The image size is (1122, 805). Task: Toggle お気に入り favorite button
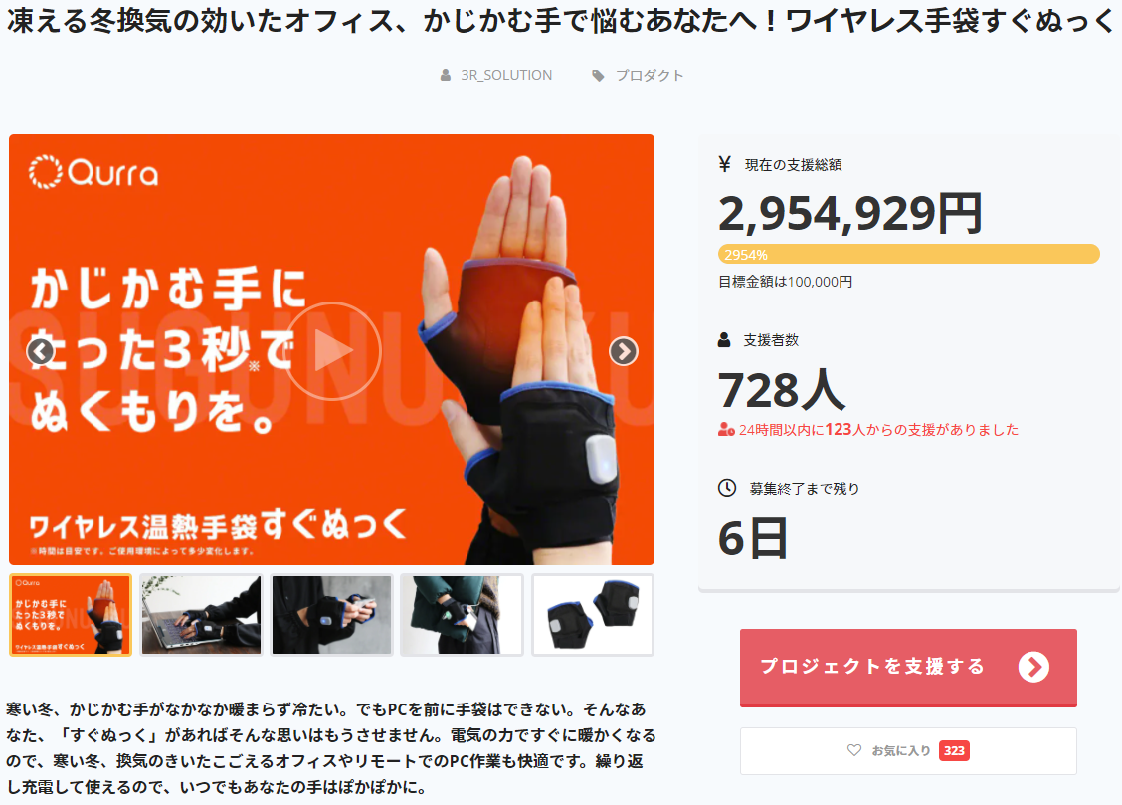908,750
